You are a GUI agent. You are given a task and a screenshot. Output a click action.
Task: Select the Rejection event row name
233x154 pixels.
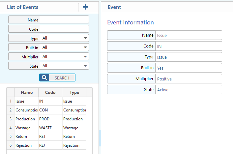[x=23, y=145]
